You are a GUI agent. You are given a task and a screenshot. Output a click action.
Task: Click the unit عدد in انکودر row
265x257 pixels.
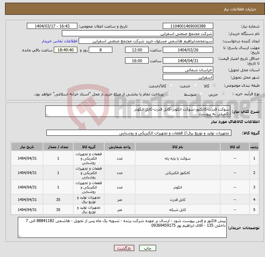120,187
